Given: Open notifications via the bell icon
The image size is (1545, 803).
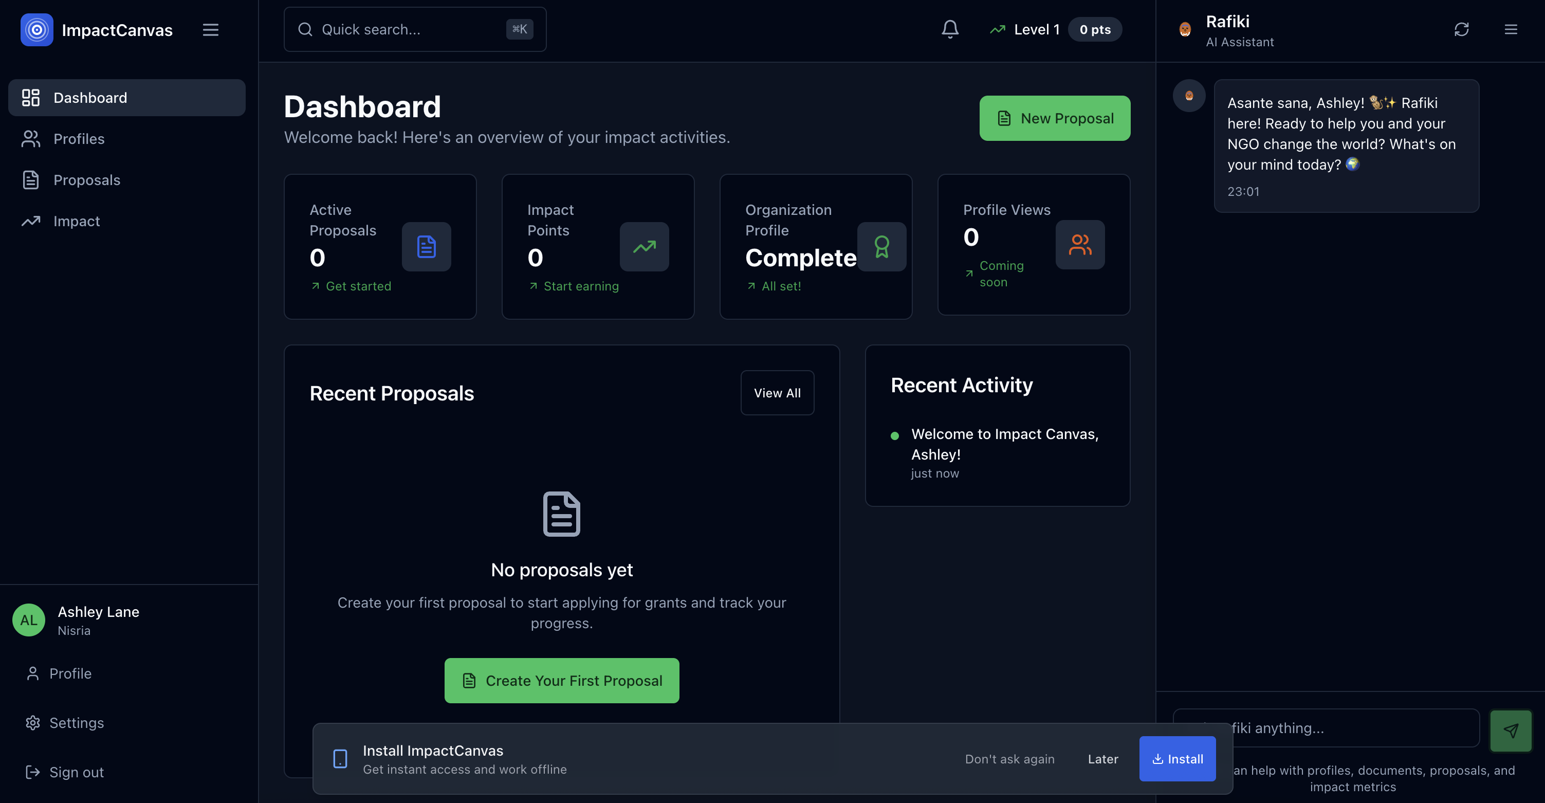Looking at the screenshot, I should point(949,29).
